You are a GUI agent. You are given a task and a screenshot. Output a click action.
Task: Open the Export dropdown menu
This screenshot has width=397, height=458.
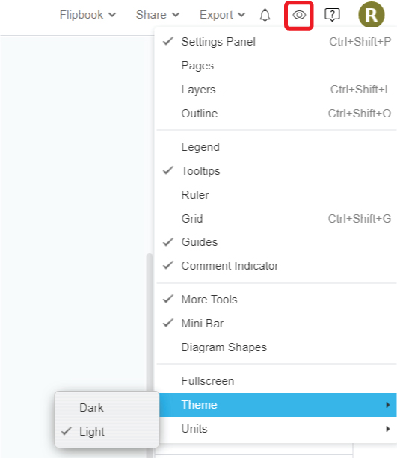222,15
